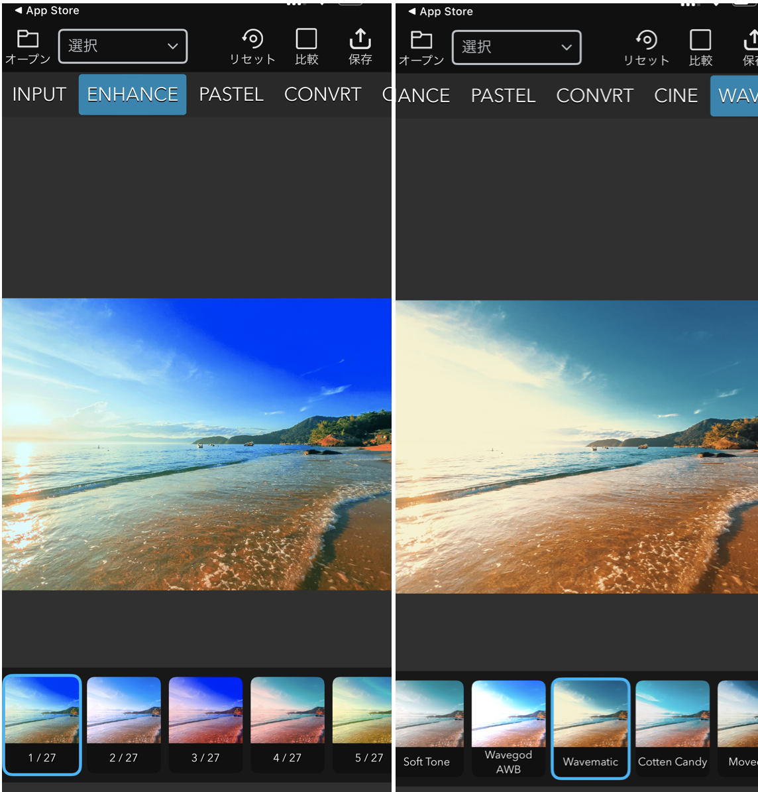Image resolution: width=758 pixels, height=792 pixels.
Task: Tap the オープン folder icon in left screen
Action: (27, 40)
